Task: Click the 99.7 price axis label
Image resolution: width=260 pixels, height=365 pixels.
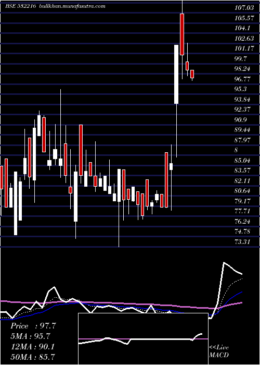Action: tap(240, 58)
